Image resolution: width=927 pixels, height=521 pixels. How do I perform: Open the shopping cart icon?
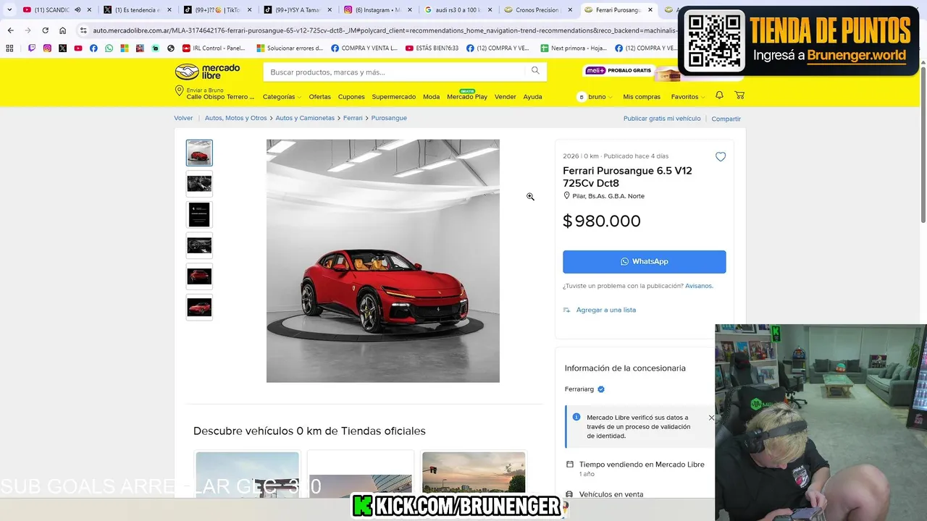pos(739,96)
